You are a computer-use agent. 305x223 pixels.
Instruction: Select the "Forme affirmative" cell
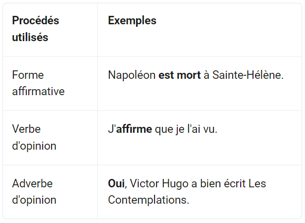point(38,83)
